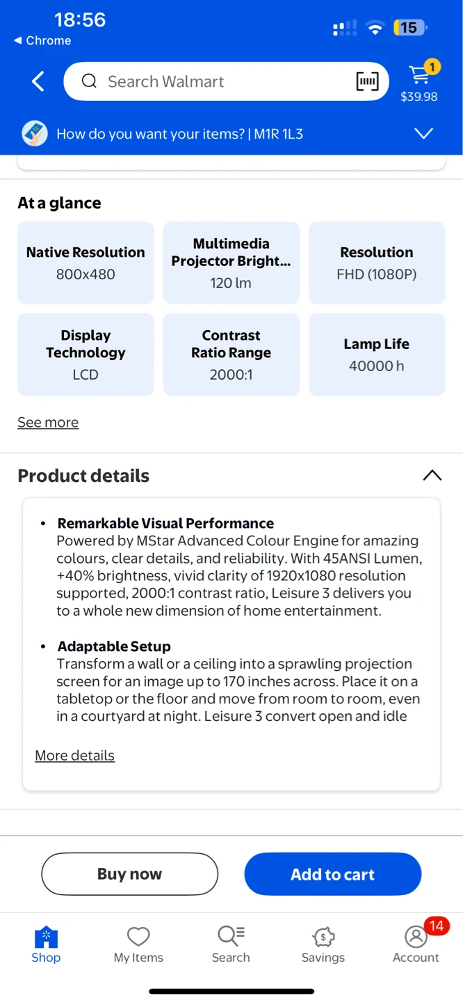Return to Chrome via back link
Viewport: 463px width, 1003px height.
[x=42, y=40]
